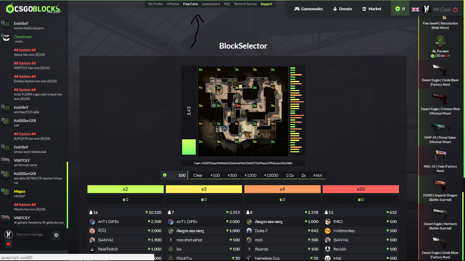View the Leaderboard

coord(211,4)
